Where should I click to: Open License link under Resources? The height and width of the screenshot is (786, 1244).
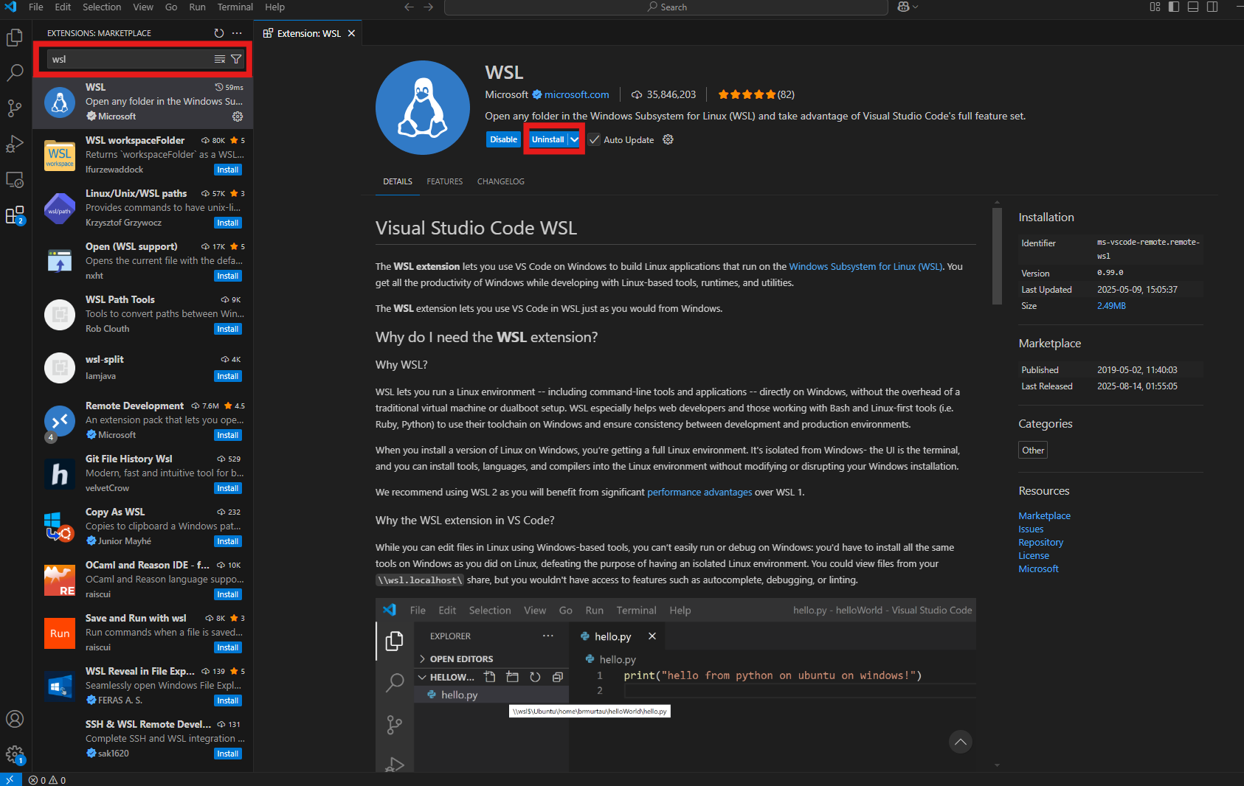click(x=1033, y=555)
